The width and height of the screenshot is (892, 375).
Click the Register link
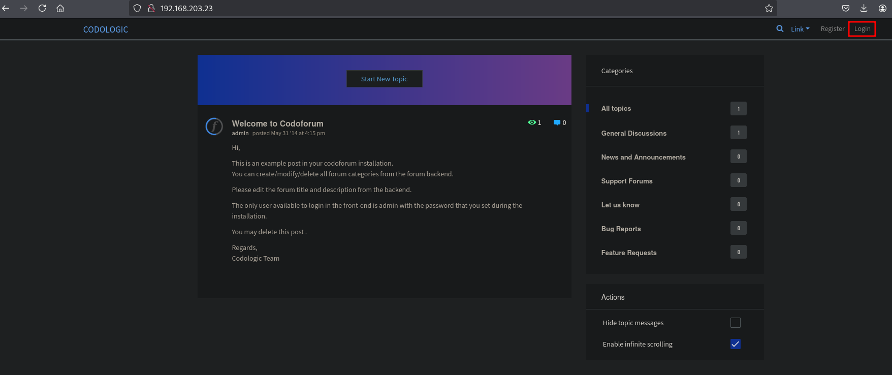832,29
